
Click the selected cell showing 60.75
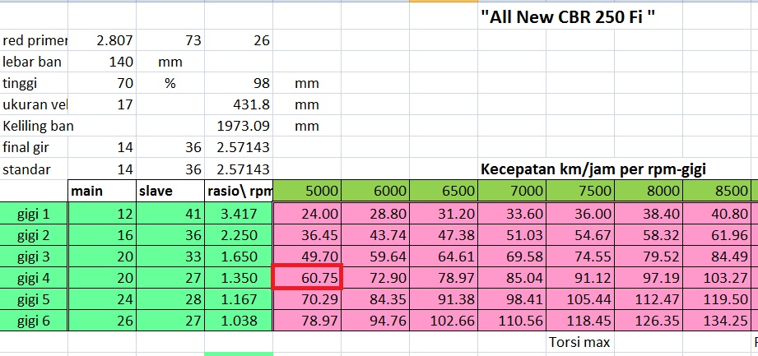click(308, 277)
